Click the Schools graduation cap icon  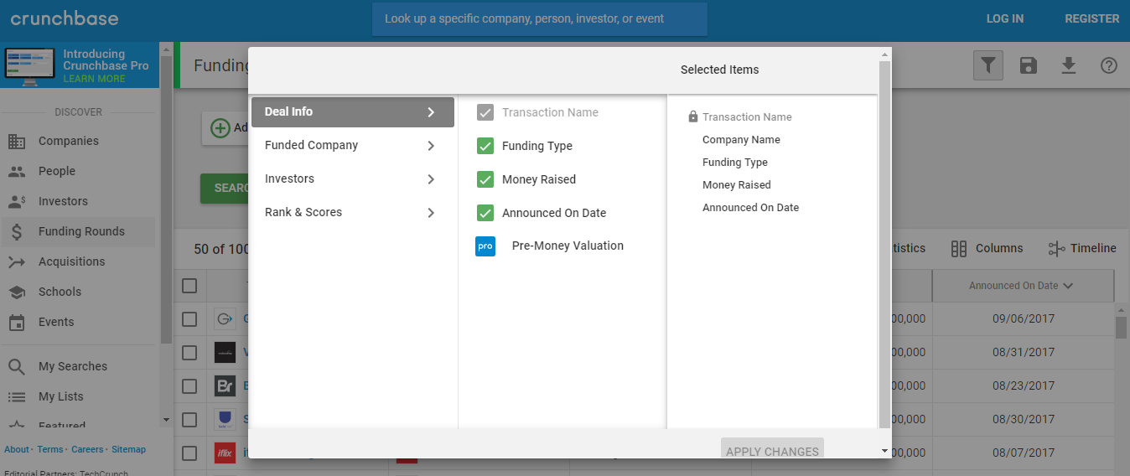[17, 292]
